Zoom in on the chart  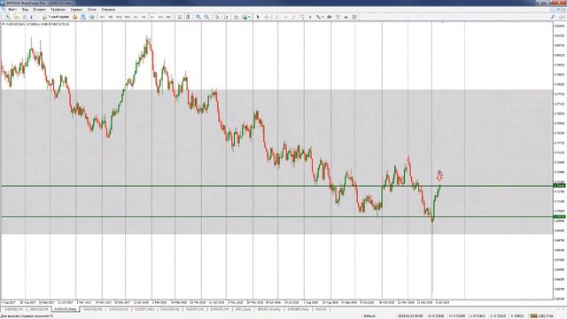[x=198, y=17]
